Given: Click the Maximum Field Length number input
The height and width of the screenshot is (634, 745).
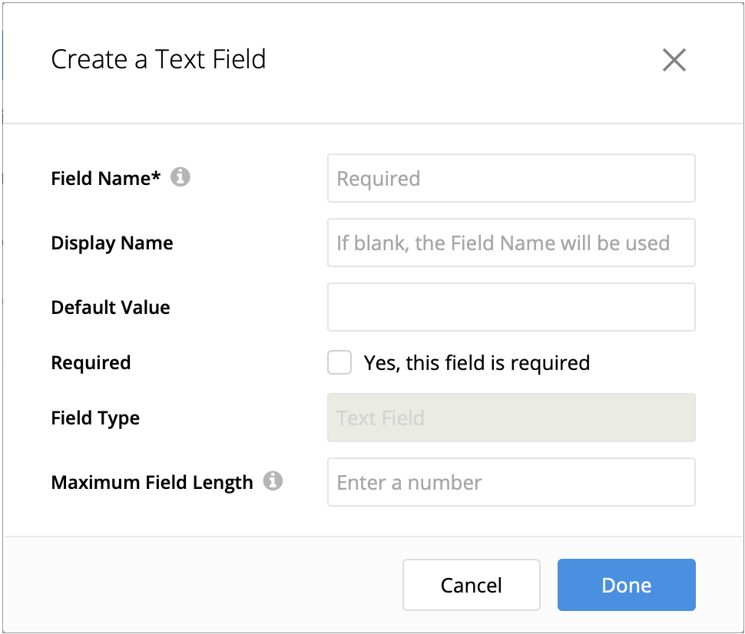Looking at the screenshot, I should (511, 482).
